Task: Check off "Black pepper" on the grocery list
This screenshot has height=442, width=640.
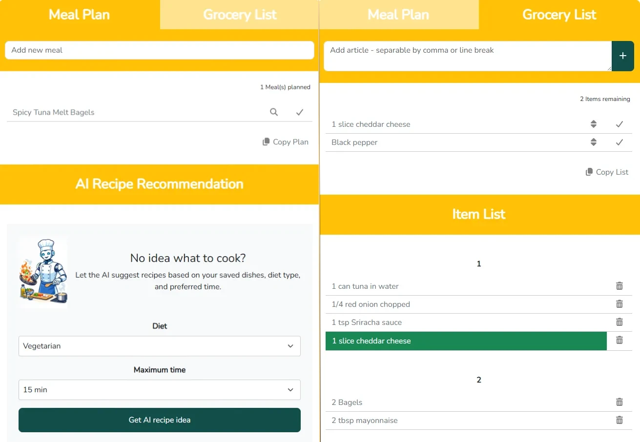Action: coord(619,142)
